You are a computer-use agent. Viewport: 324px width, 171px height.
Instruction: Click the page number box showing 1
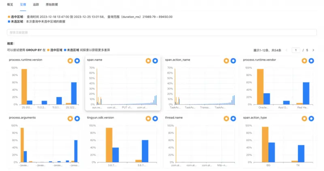tap(296, 50)
